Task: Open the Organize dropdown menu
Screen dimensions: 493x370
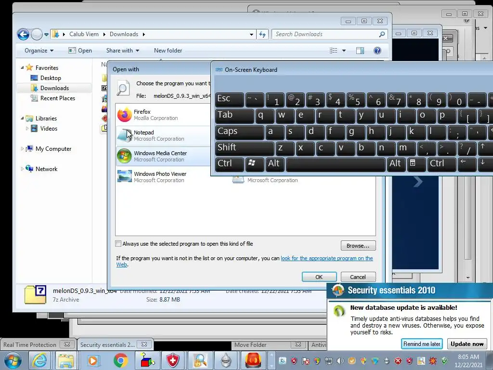Action: point(39,51)
